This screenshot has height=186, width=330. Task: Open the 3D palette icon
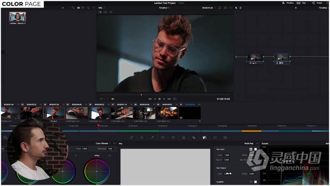point(225,138)
